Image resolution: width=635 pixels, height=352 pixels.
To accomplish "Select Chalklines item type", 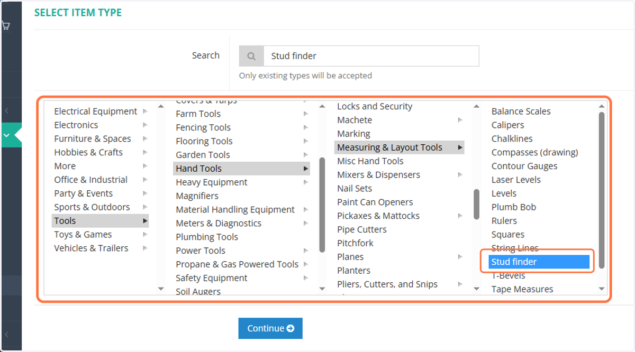I will [512, 139].
